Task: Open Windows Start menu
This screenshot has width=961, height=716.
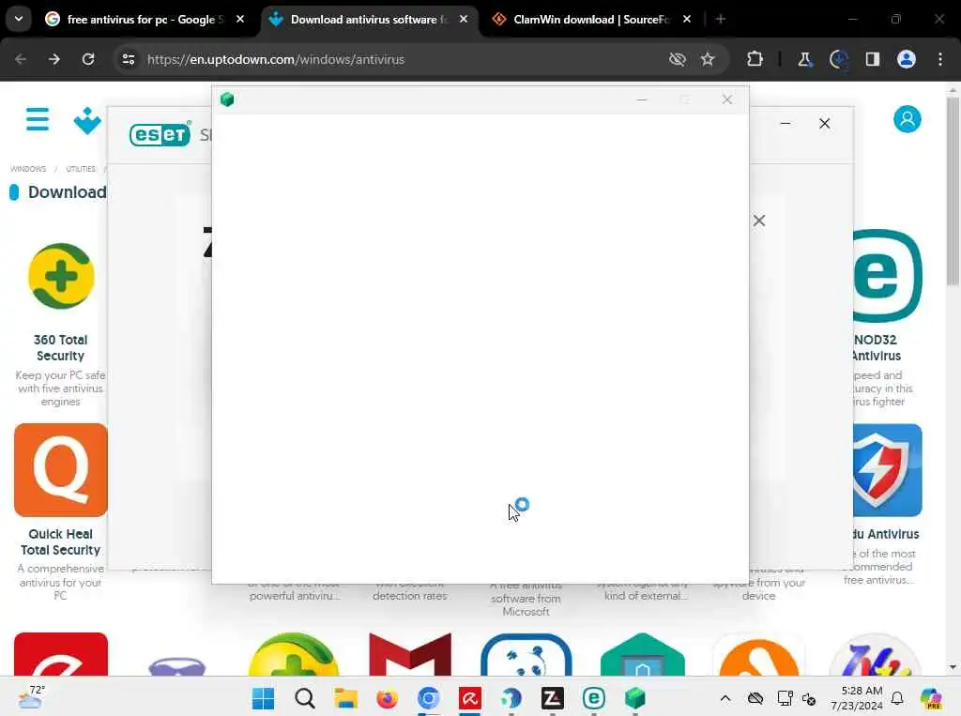Action: coord(264,698)
